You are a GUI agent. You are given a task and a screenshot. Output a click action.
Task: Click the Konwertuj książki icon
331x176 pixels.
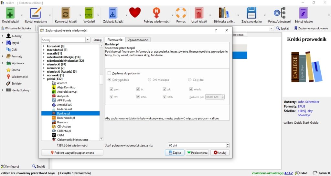point(66,13)
